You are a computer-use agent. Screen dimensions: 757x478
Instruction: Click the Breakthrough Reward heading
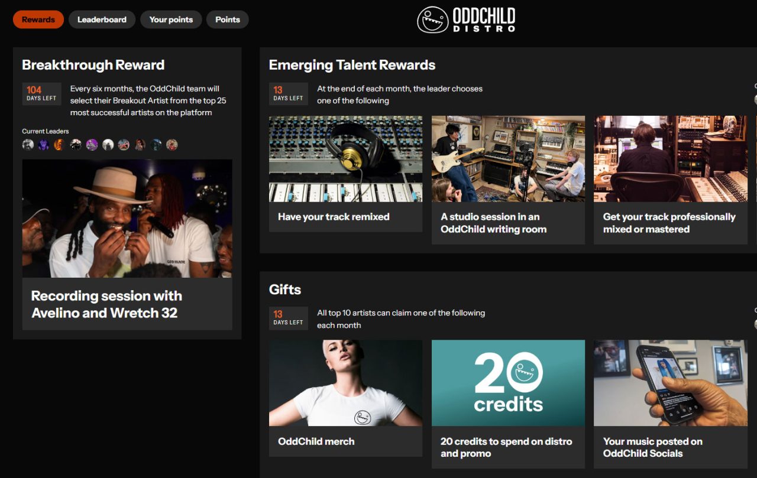(93, 65)
